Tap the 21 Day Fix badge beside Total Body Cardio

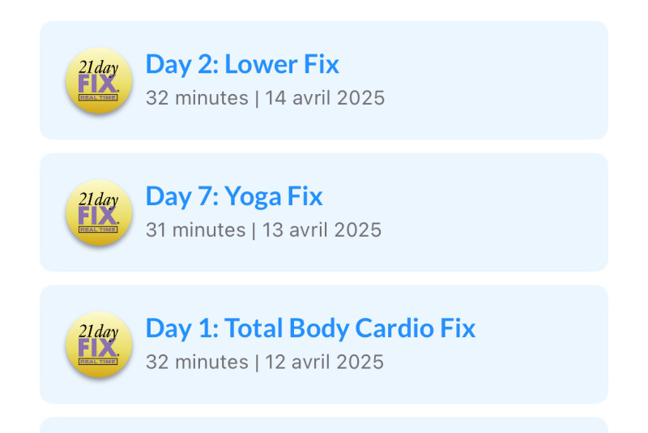(x=99, y=344)
